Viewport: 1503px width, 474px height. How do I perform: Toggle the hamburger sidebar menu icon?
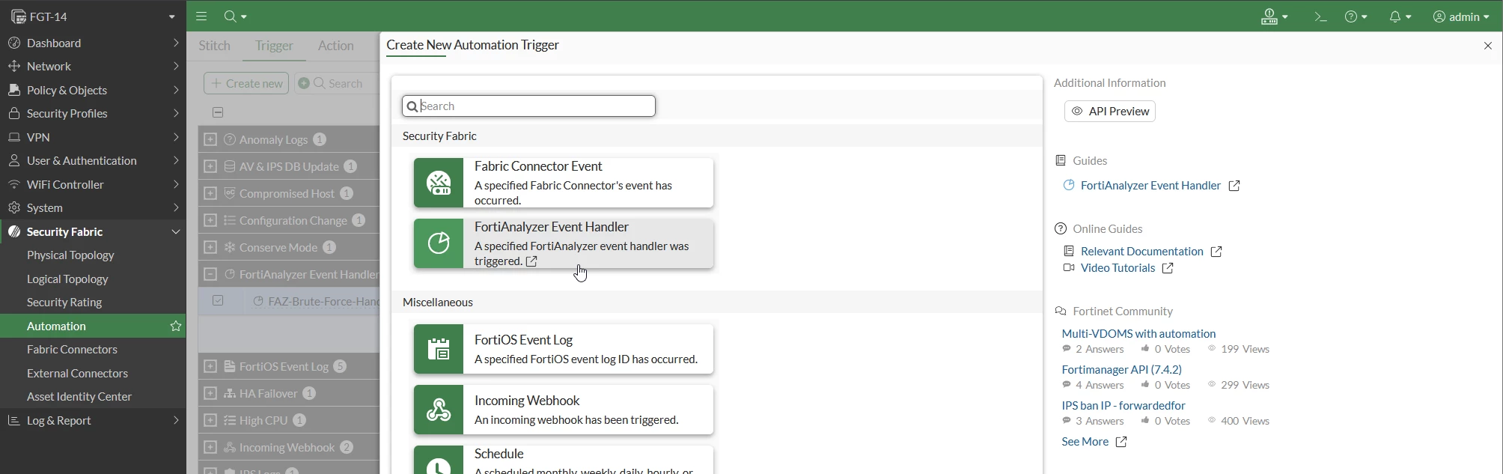point(201,16)
